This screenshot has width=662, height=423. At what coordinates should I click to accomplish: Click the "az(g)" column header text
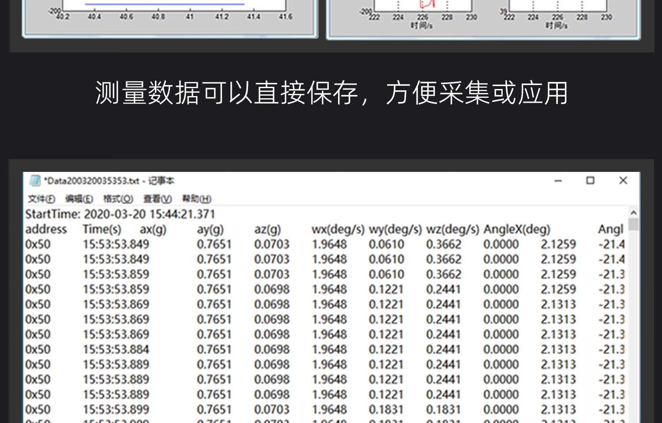tap(267, 229)
